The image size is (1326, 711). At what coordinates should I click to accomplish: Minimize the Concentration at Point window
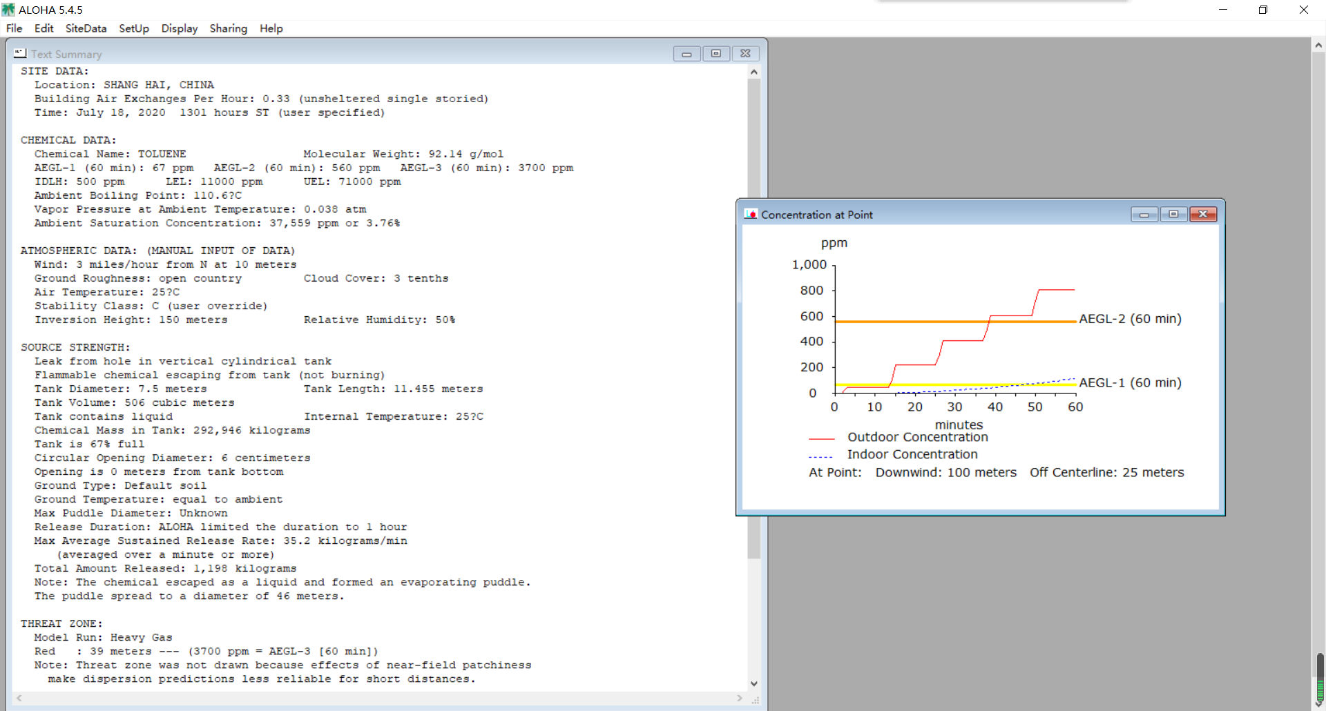(1144, 215)
